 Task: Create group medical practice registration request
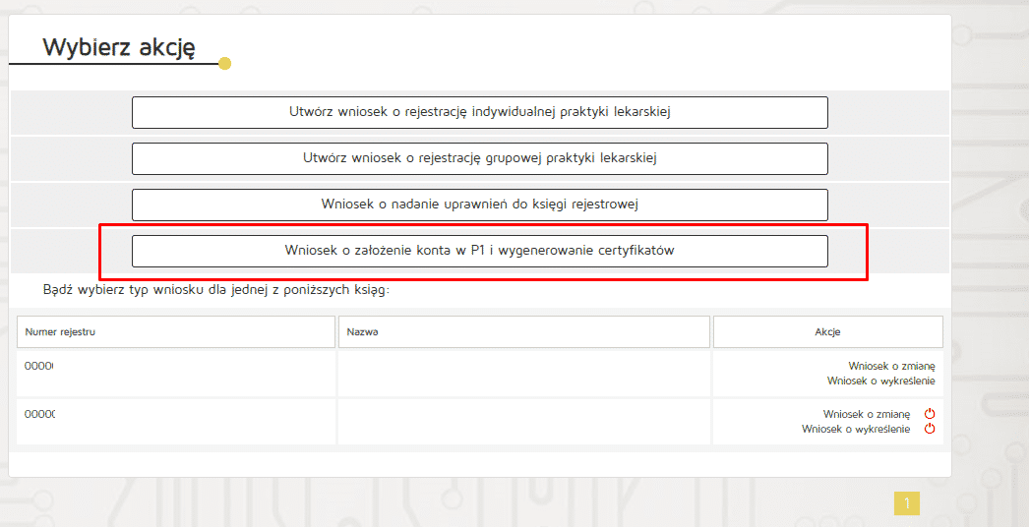480,158
